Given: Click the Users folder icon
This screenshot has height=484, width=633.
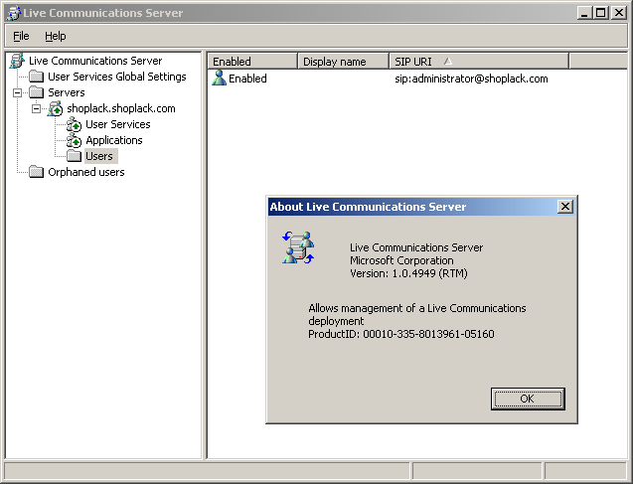Looking at the screenshot, I should (74, 156).
